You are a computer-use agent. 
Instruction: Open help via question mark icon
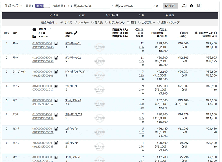[191, 6]
